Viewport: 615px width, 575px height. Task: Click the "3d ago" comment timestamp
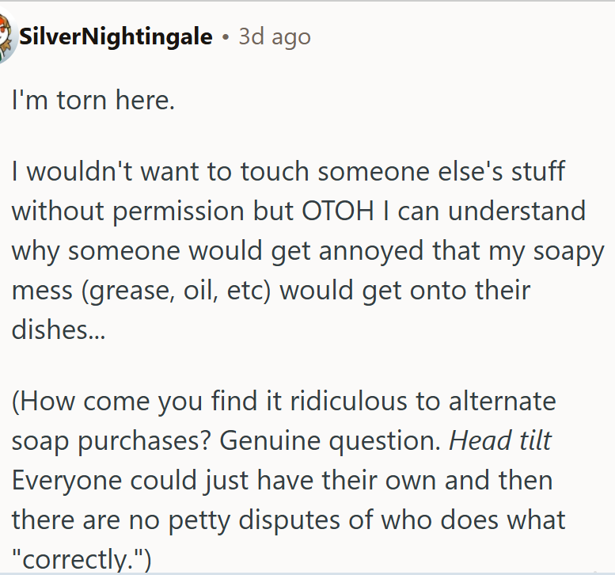(275, 37)
